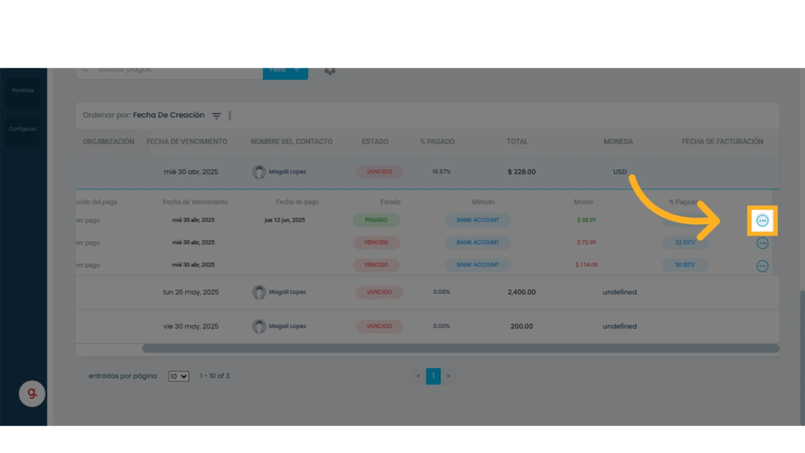Image resolution: width=805 pixels, height=453 pixels.
Task: Sort by FECHA DE FACTURACIÓN column header
Action: [x=723, y=142]
